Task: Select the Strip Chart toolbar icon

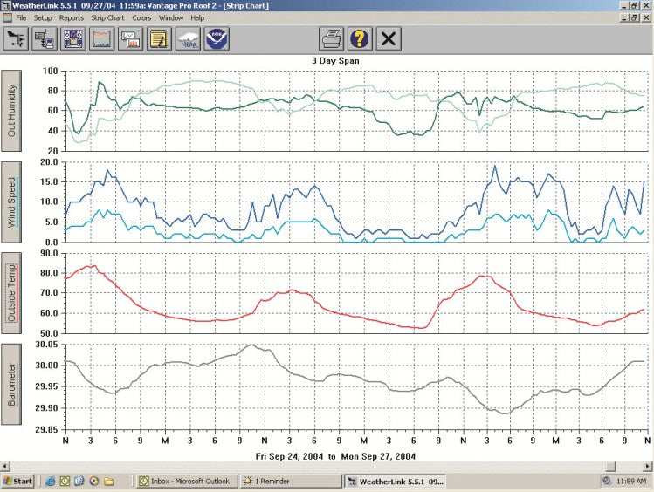Action: point(102,38)
